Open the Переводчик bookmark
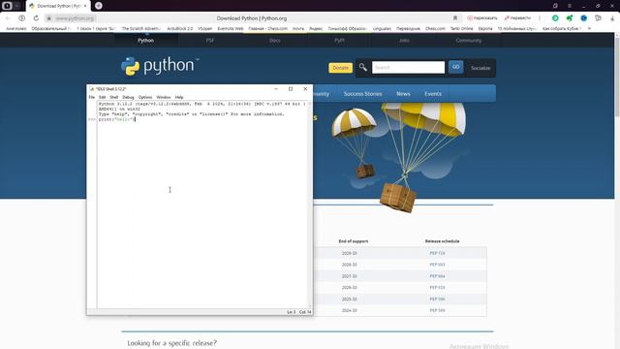This screenshot has height=349, width=620. [408, 28]
